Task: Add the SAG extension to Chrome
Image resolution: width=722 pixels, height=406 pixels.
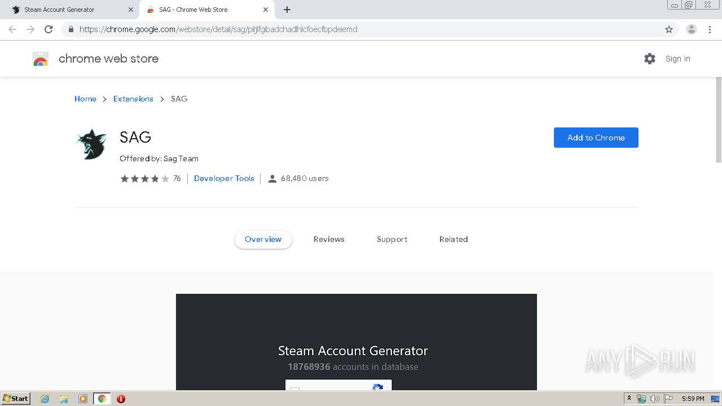Action: pyautogui.click(x=596, y=138)
